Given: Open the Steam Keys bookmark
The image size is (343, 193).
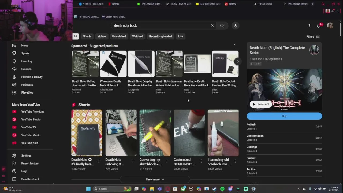Looking at the screenshot, I should 114,17.
